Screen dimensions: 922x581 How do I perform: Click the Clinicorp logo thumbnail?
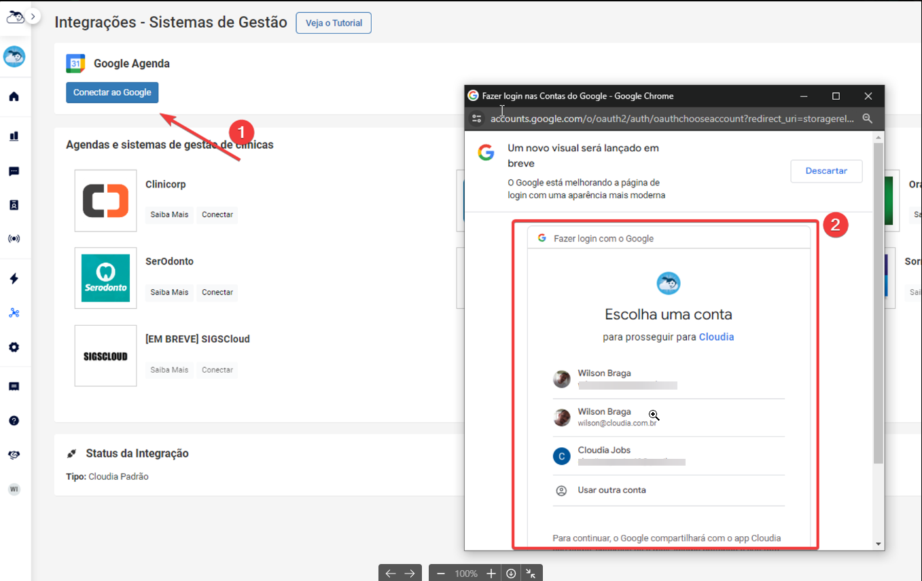point(105,201)
